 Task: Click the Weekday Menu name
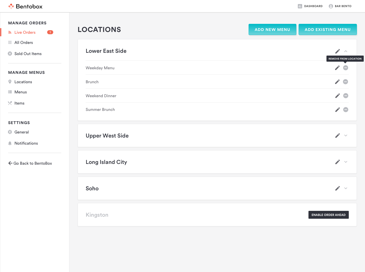(x=100, y=68)
